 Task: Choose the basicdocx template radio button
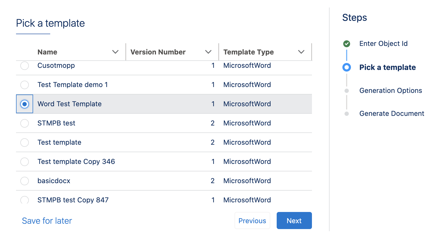(x=25, y=181)
